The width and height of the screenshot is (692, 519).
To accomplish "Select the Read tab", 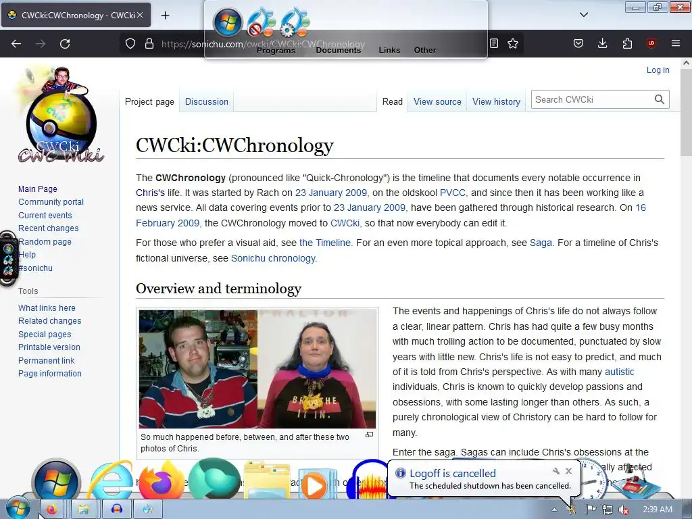I will point(393,101).
